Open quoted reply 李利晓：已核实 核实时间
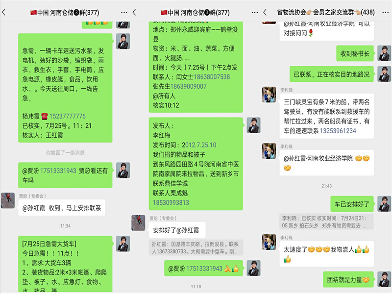This screenshot has height=294, width=392. tap(326, 222)
